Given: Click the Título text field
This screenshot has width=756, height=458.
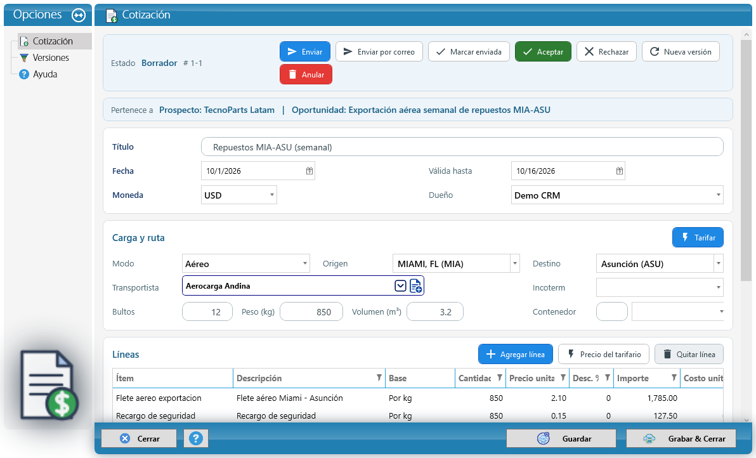Looking at the screenshot, I should (462, 147).
